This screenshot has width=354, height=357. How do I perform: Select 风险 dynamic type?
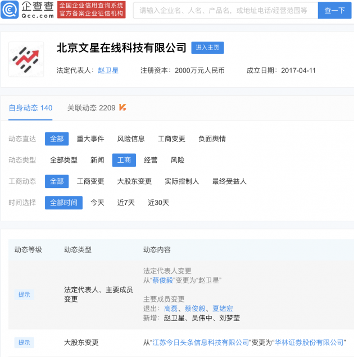click(178, 160)
